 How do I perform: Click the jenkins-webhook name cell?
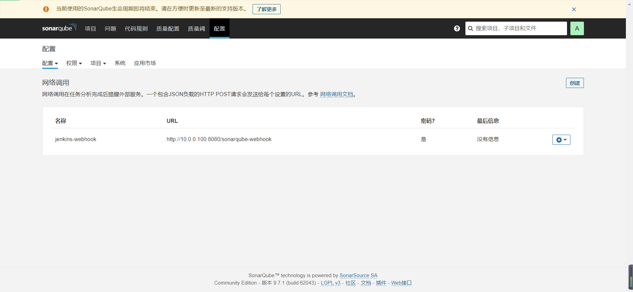[x=76, y=139]
